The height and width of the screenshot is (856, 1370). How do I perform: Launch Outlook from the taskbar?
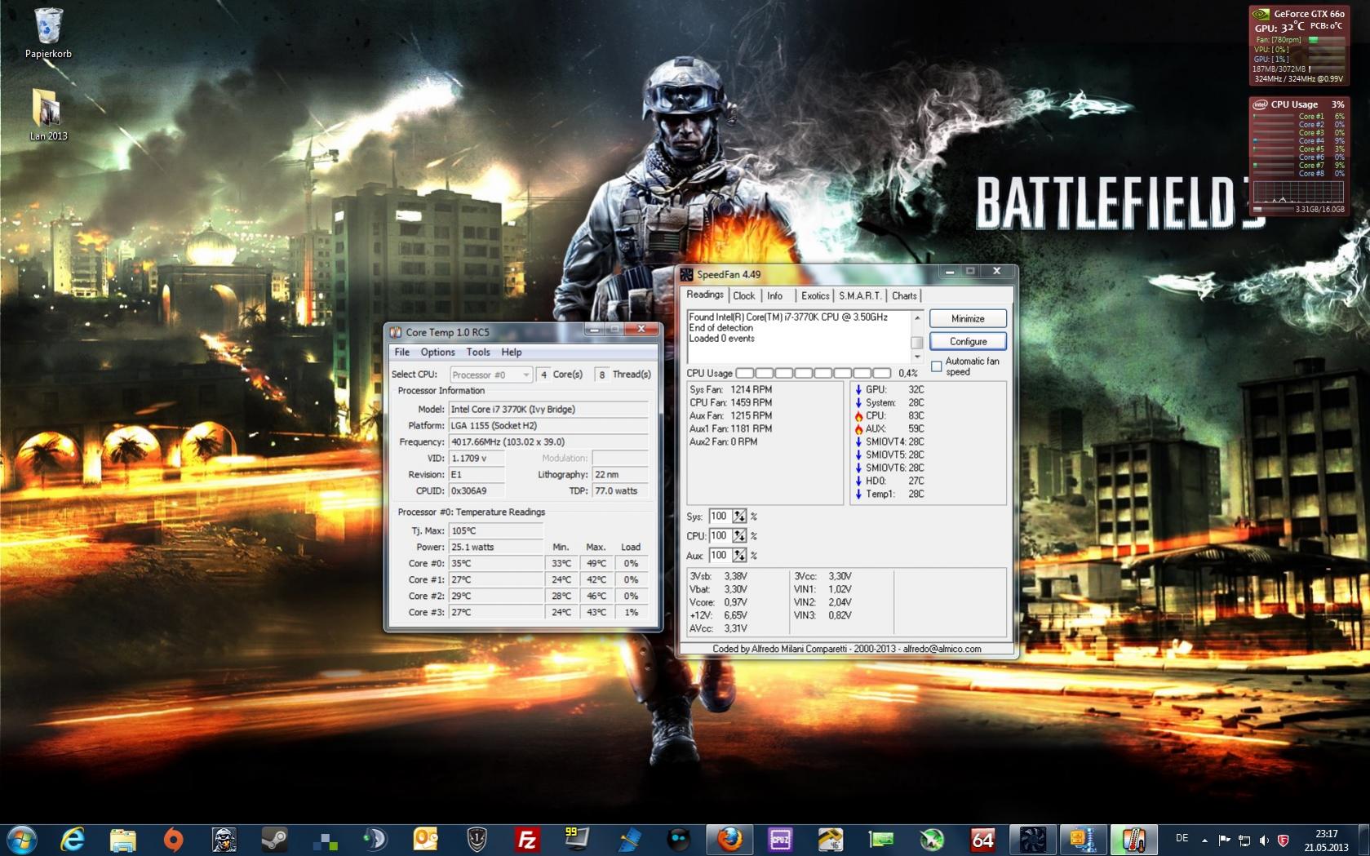click(426, 839)
